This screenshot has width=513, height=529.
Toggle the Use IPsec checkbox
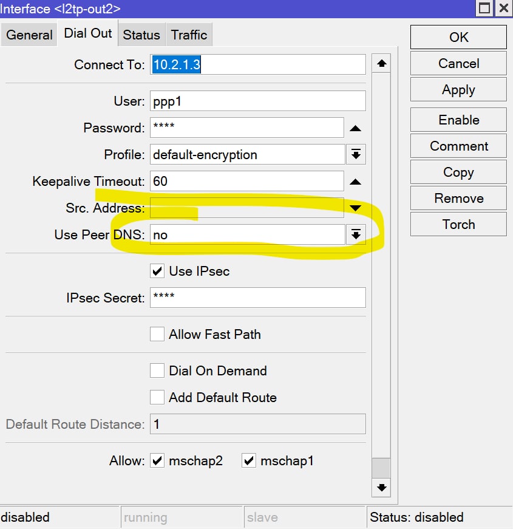(x=157, y=271)
